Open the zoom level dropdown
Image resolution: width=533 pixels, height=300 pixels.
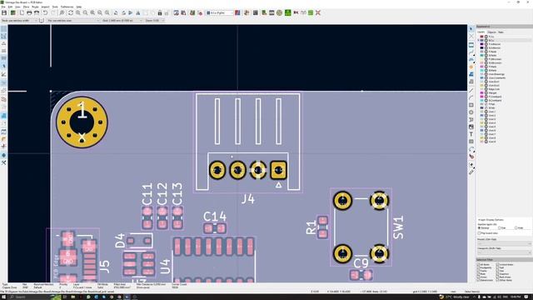(155, 21)
